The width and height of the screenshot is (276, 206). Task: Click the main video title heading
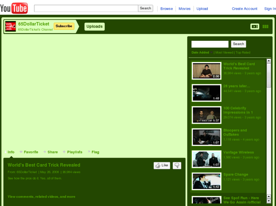[44, 165]
